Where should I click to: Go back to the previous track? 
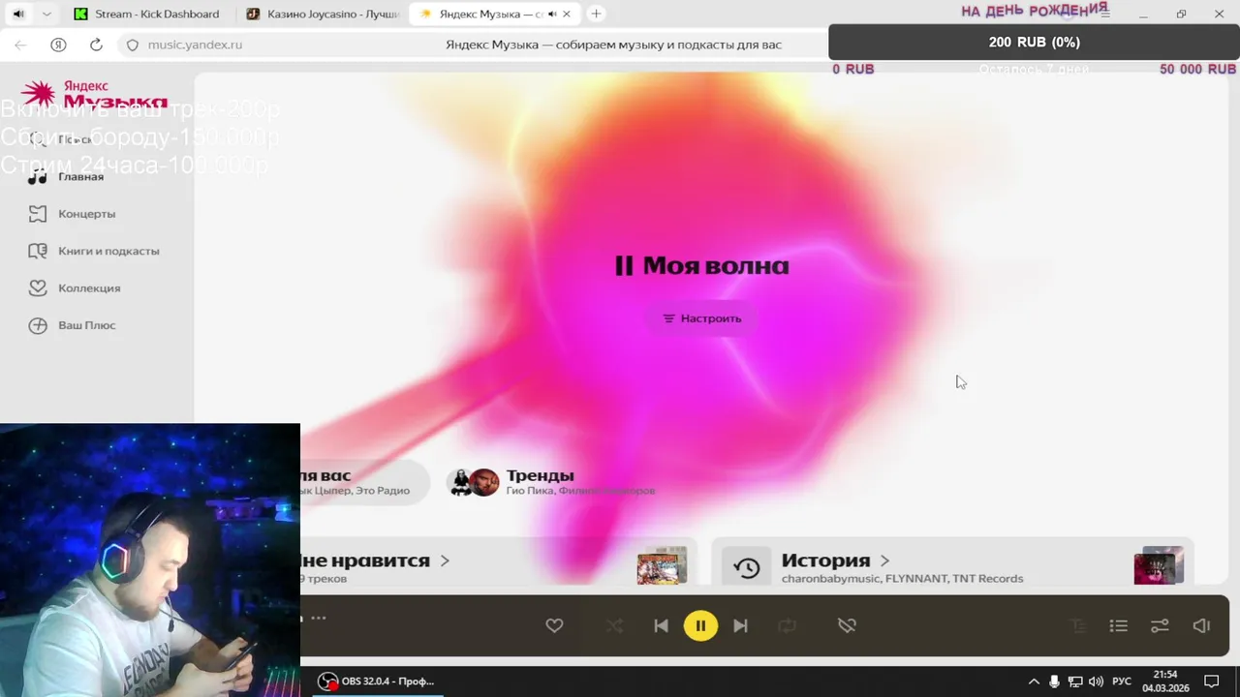click(x=661, y=625)
